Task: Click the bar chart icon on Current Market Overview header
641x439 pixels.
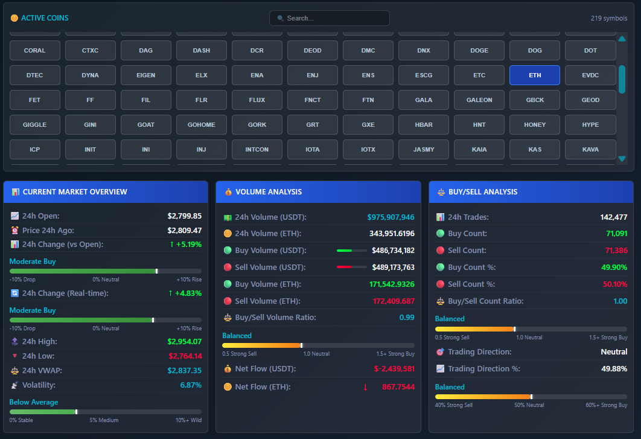Action: (x=16, y=191)
